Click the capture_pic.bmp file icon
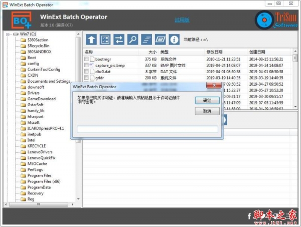The image size is (301, 227). point(92,65)
